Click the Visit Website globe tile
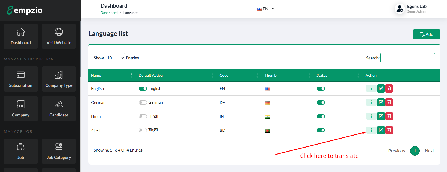 click(59, 36)
